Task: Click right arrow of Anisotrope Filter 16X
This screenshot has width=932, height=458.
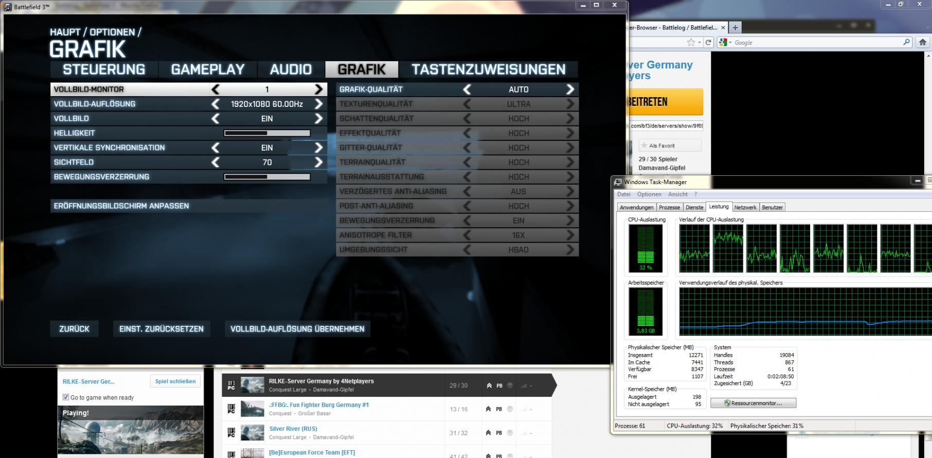Action: [x=569, y=235]
